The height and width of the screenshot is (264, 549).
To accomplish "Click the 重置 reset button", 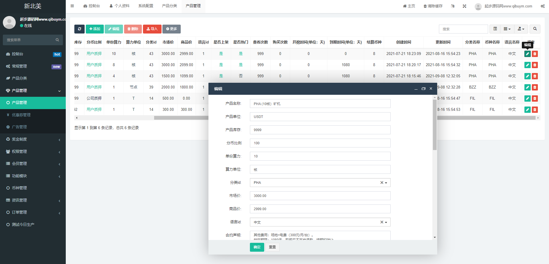I will pyautogui.click(x=272, y=247).
